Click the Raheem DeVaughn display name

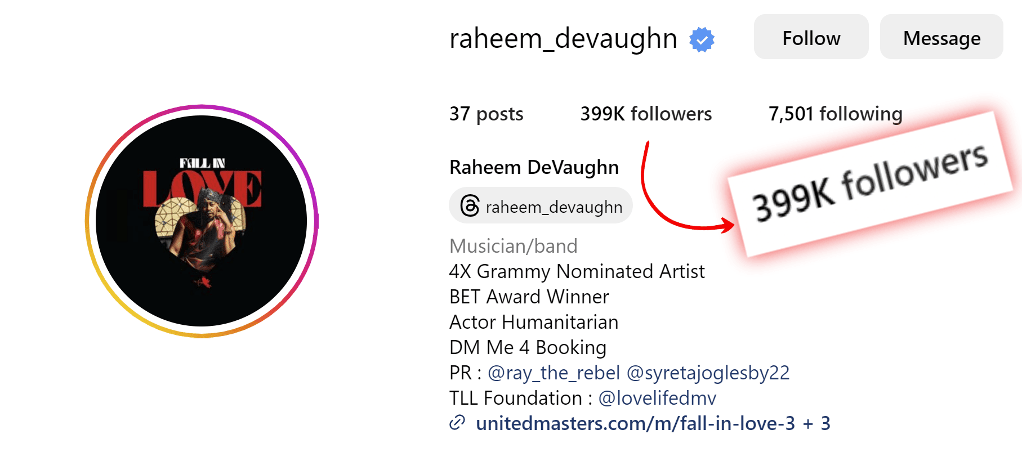pyautogui.click(x=534, y=167)
